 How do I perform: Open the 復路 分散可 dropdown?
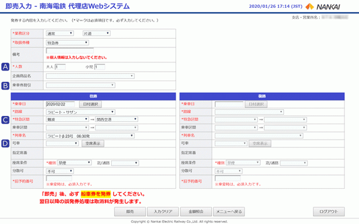tap(228, 171)
